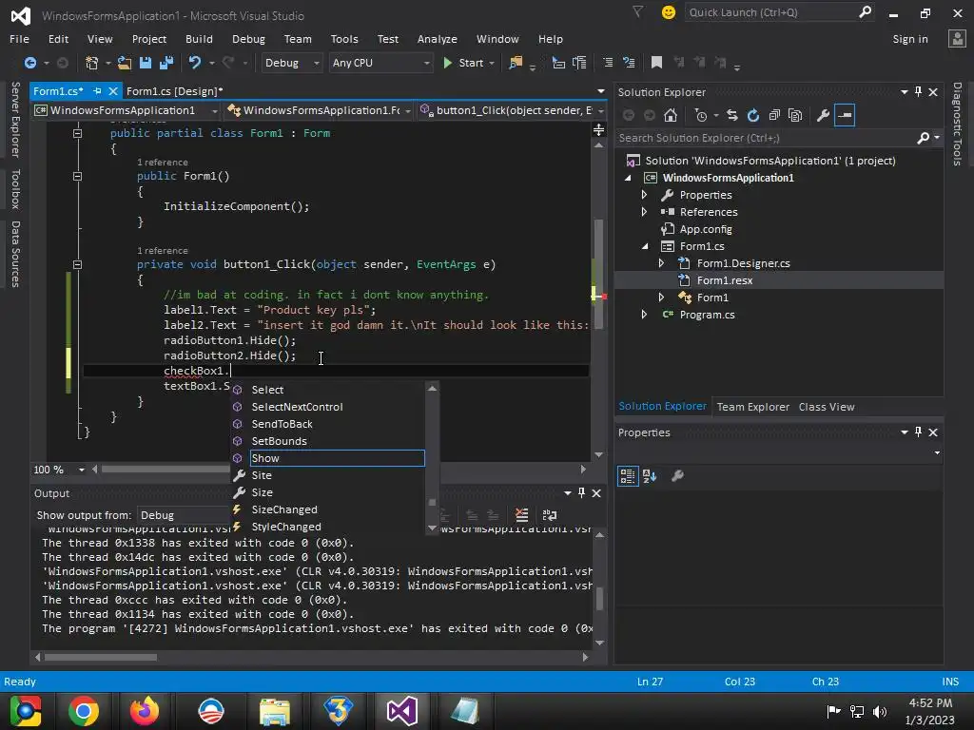Click the feedback smiley icon
Screen dimensions: 974x730
pos(669,12)
